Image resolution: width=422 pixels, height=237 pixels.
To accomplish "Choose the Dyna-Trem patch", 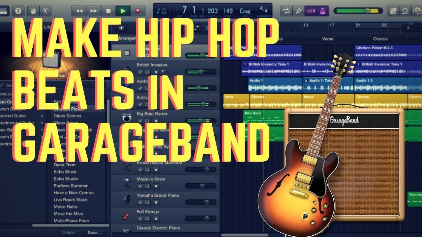I will point(65,165).
